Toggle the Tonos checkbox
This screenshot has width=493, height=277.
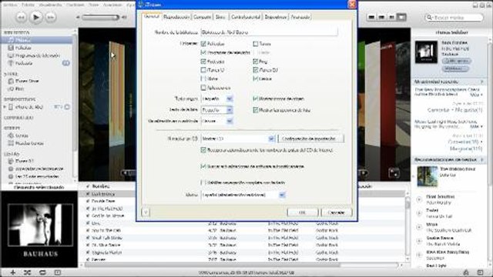(x=256, y=44)
